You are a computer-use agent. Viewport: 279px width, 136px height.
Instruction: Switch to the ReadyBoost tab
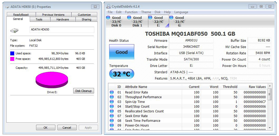[x=21, y=15]
